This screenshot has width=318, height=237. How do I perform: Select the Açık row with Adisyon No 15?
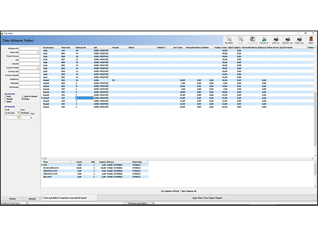click(178, 65)
